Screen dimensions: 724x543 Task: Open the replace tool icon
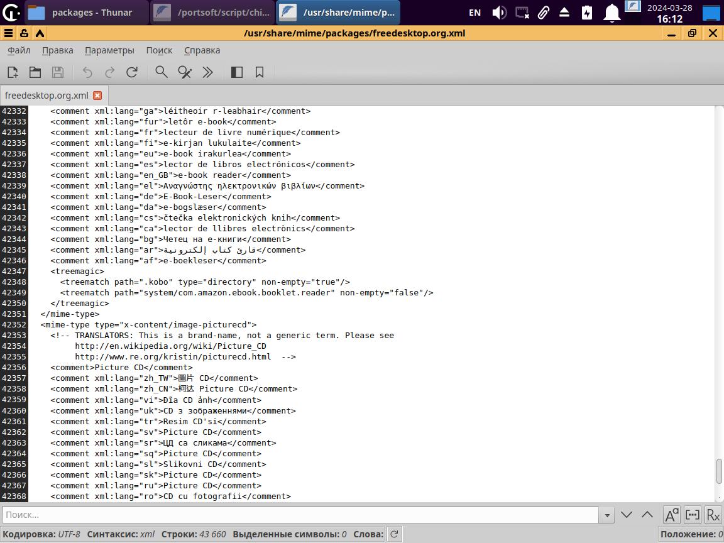(185, 72)
